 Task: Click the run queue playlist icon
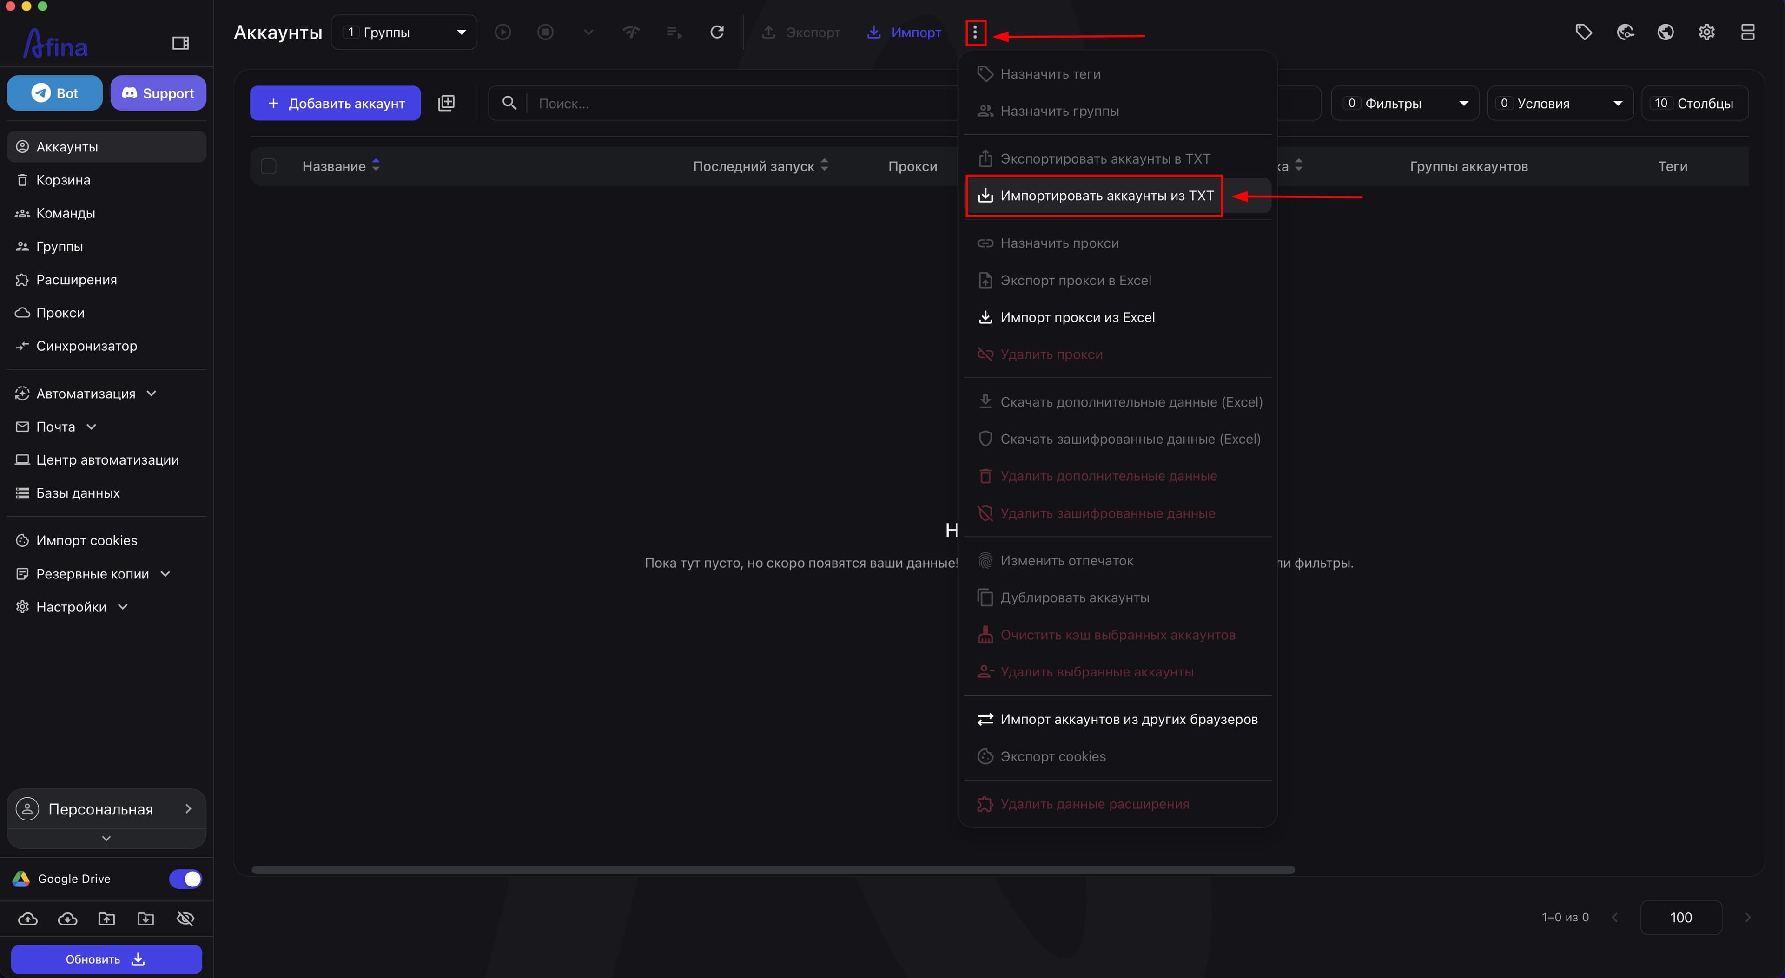tap(674, 32)
